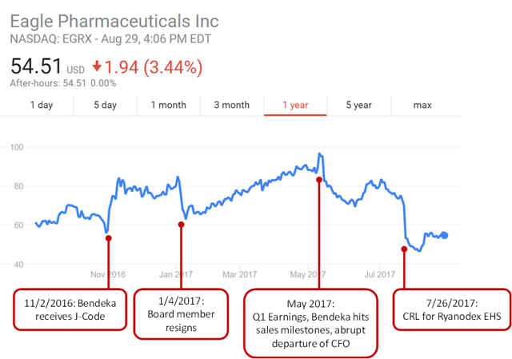
Task: Click the red marker dot for November 2016
Action: point(109,238)
